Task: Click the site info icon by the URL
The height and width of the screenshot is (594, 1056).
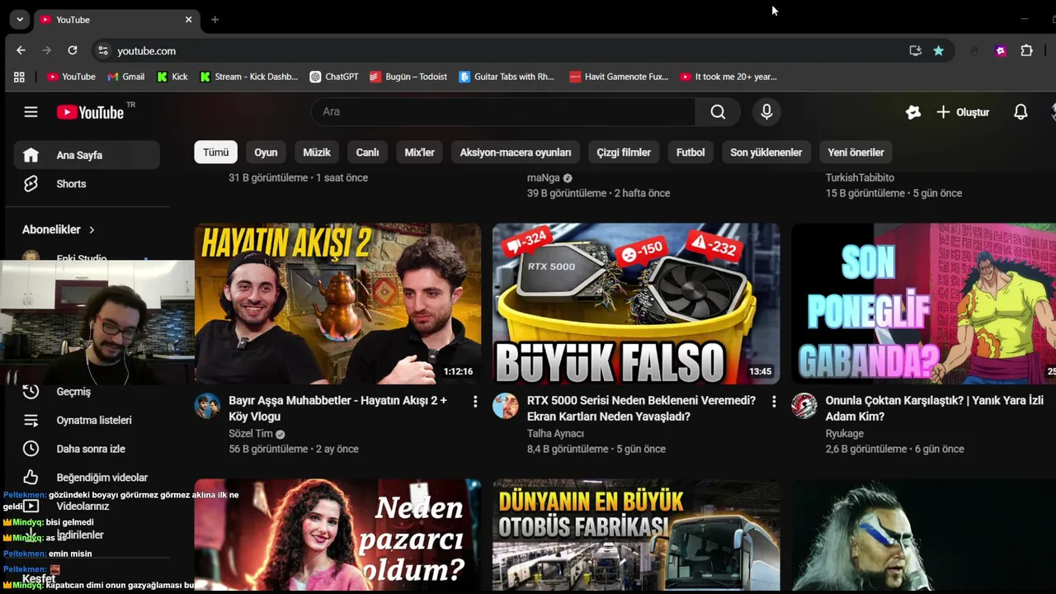Action: 102,50
